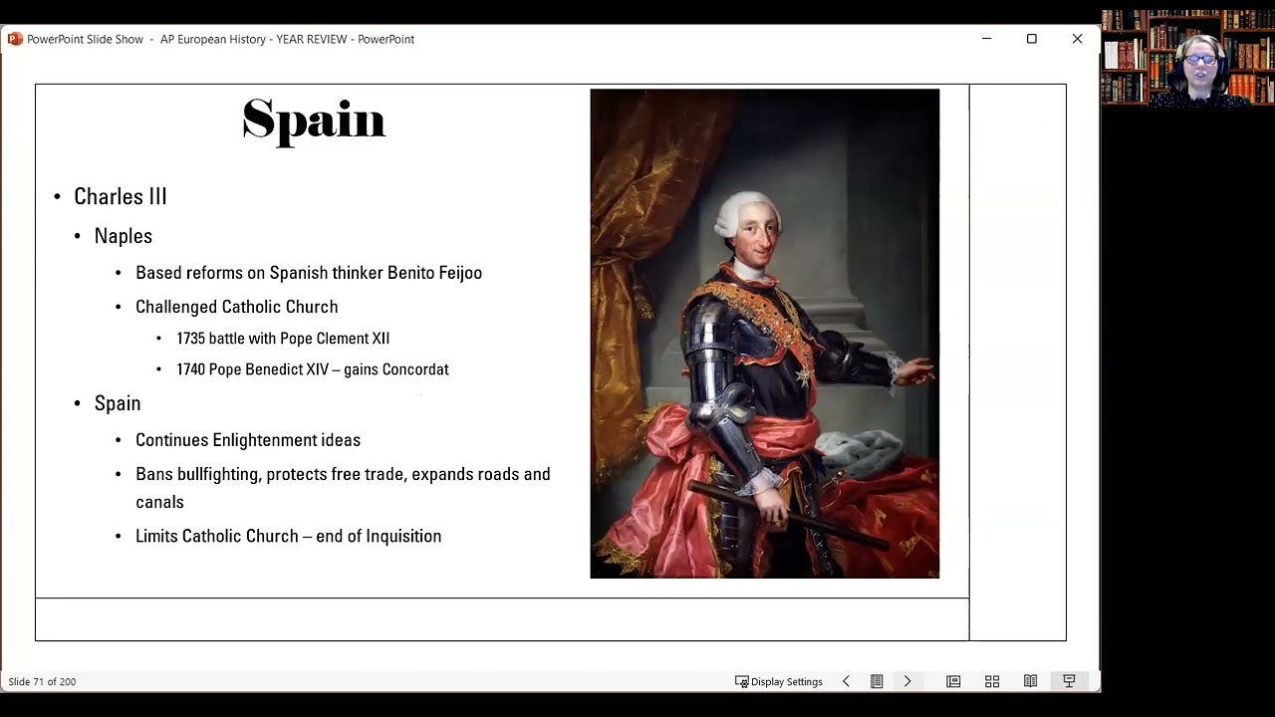Image resolution: width=1275 pixels, height=717 pixels.
Task: Click the window title text 'AP European History'
Action: (213, 39)
